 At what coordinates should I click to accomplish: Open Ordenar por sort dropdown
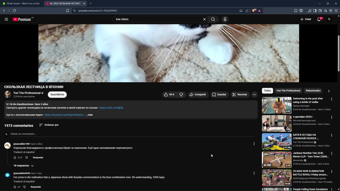[x=49, y=125]
